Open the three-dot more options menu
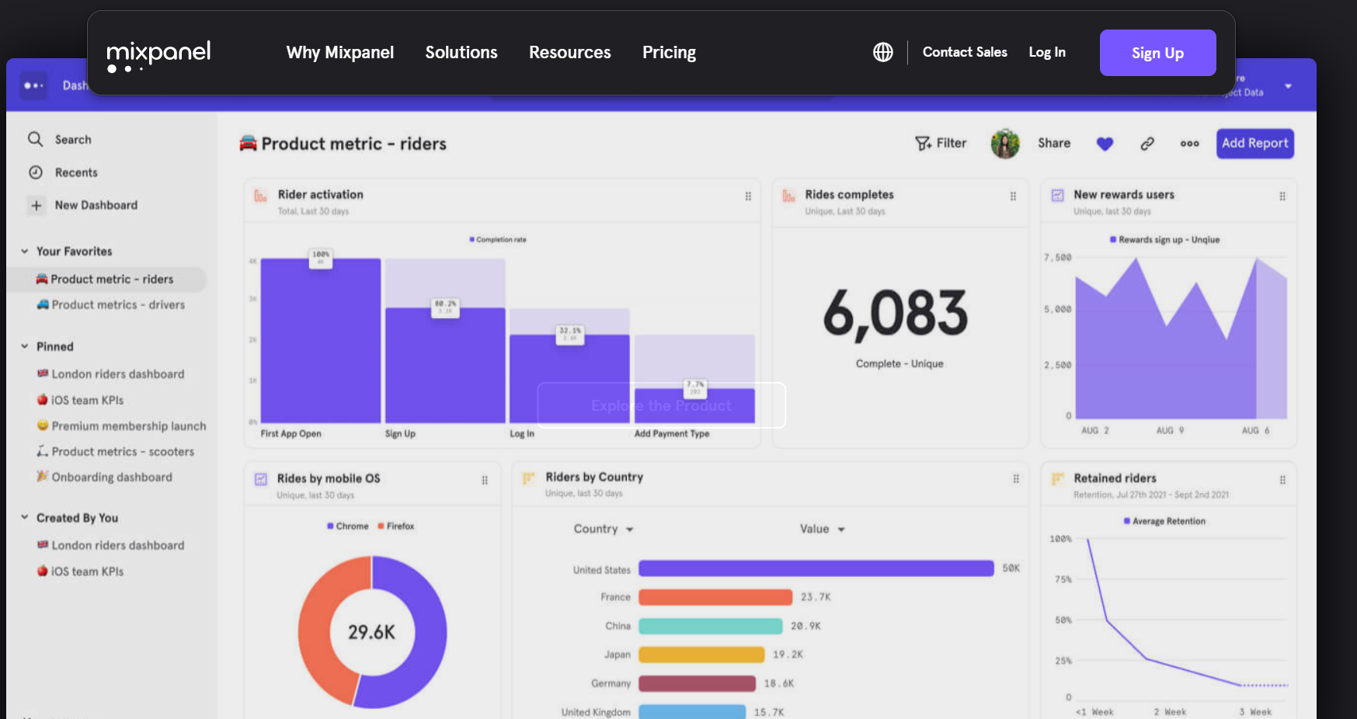1357x719 pixels. coord(1189,144)
